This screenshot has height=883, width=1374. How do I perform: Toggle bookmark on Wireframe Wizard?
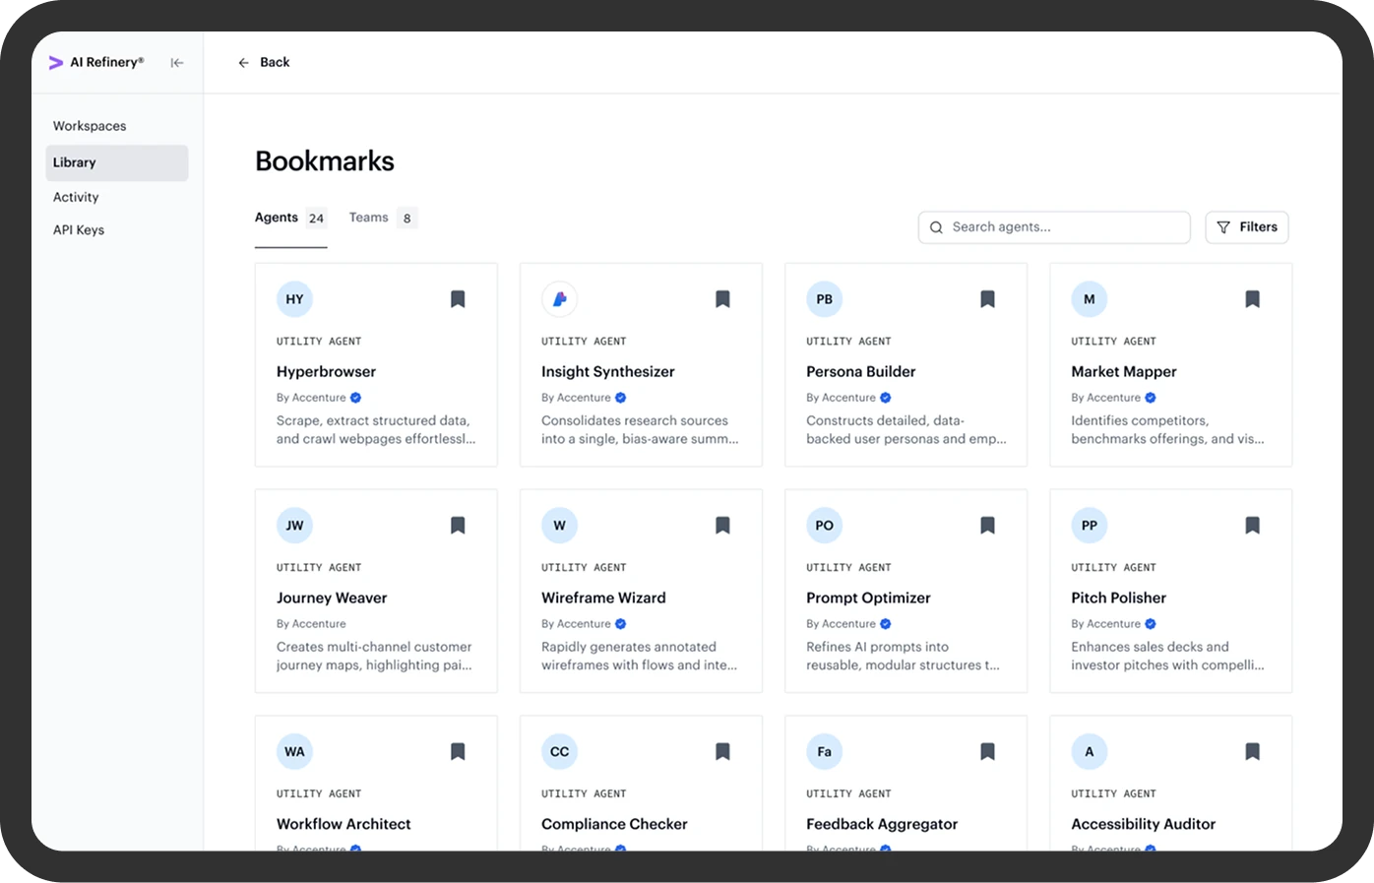[722, 526]
